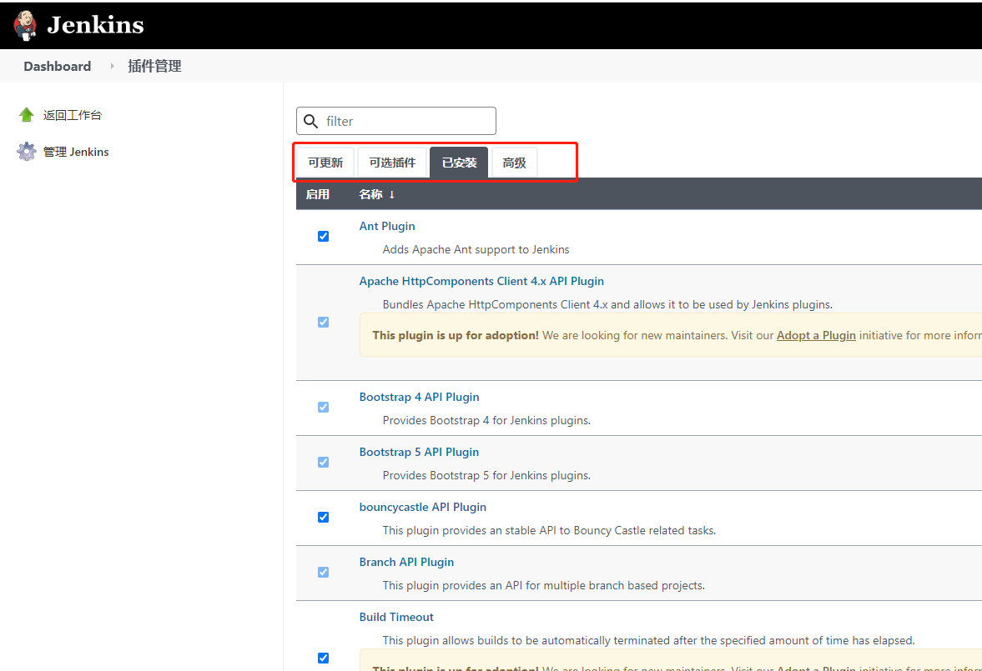Image resolution: width=982 pixels, height=671 pixels.
Task: Open the 管理 Jenkins sidebar link
Action: coord(76,152)
